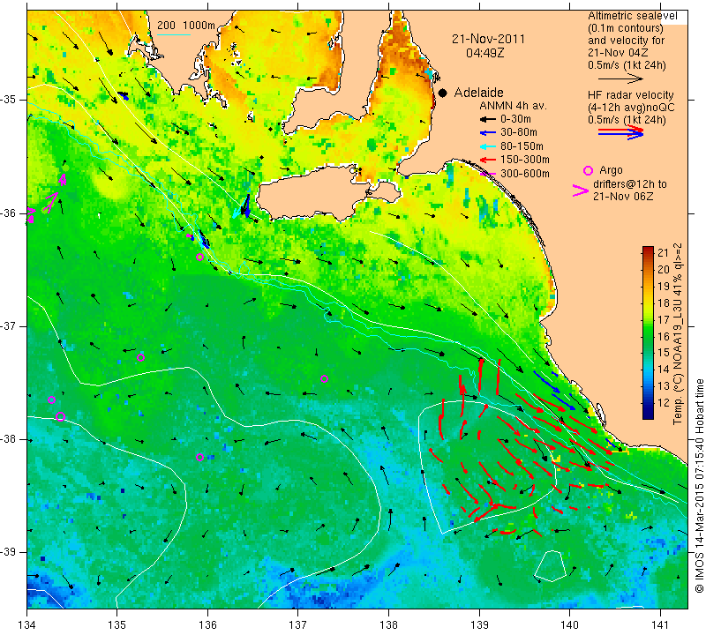706x635 pixels.
Task: Click the red 150-300m legend arrow
Action: tap(487, 160)
